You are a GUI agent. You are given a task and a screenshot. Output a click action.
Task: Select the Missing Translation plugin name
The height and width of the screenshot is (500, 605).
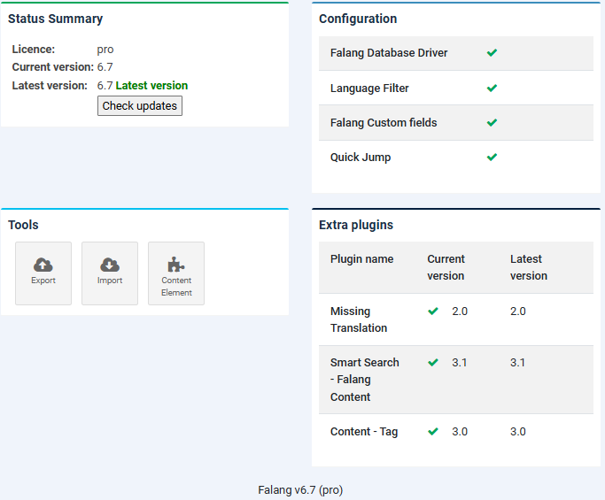(359, 319)
